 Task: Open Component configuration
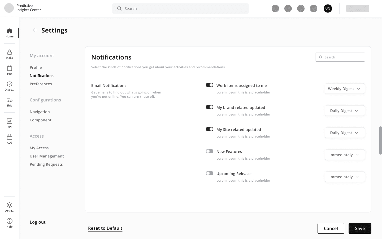[x=41, y=120]
